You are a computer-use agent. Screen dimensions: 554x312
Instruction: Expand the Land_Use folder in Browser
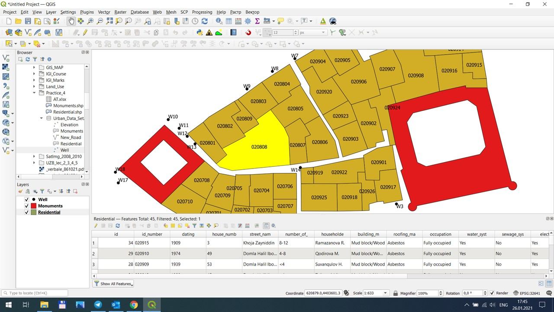pyautogui.click(x=34, y=87)
